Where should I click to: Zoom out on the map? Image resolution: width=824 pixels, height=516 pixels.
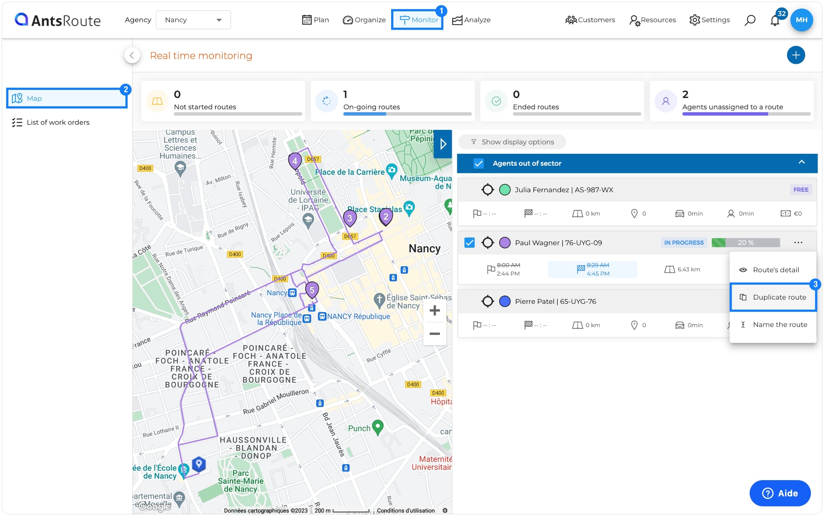[434, 334]
